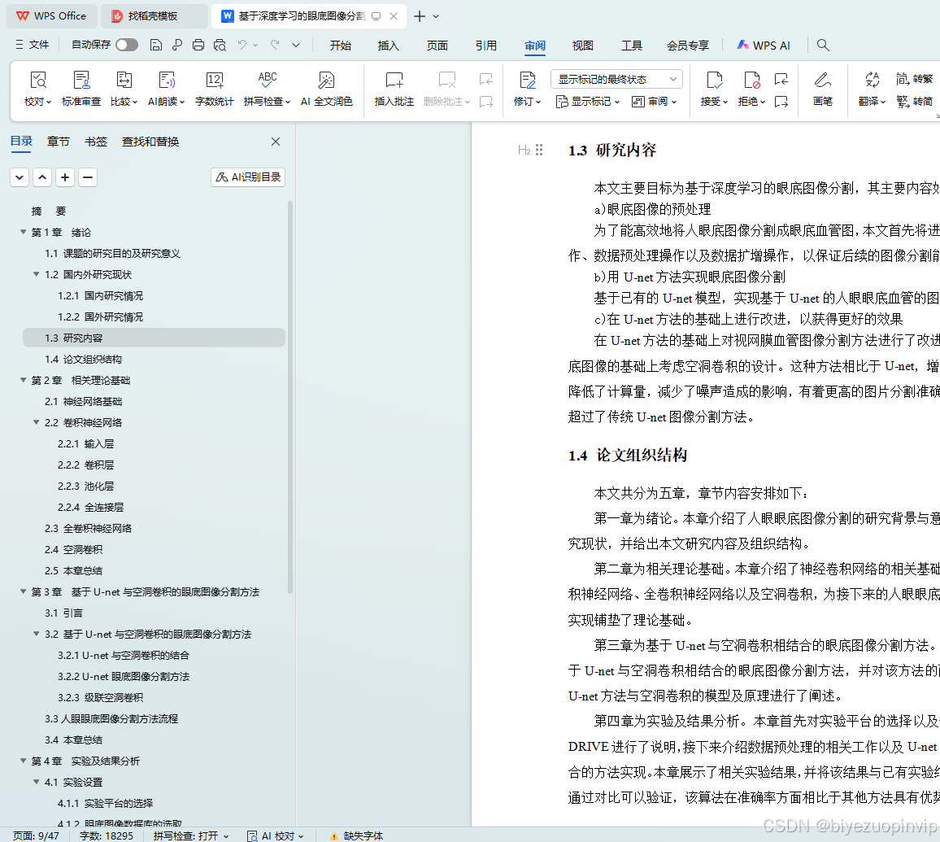Click the navigation pane vertical scrollbar

[290, 397]
